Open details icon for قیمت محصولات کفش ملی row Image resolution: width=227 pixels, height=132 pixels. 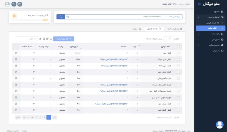click(x=16, y=91)
